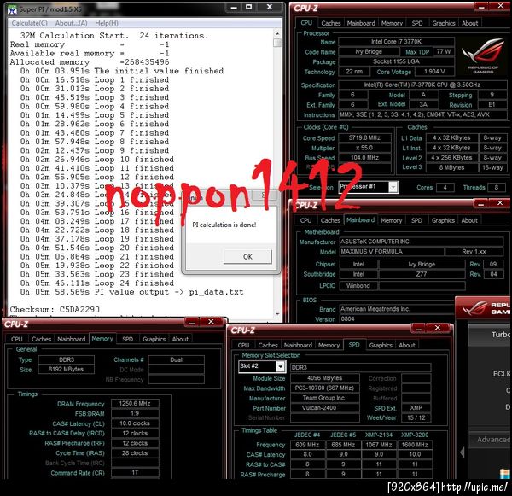
Task: Click the Super PI scrollbar up arrow
Action: 277,34
